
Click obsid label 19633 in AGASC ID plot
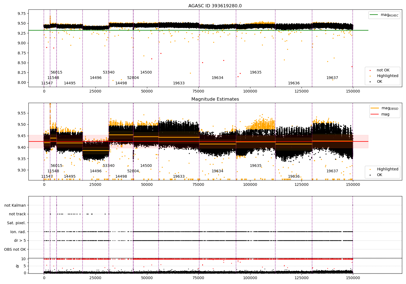pos(179,83)
